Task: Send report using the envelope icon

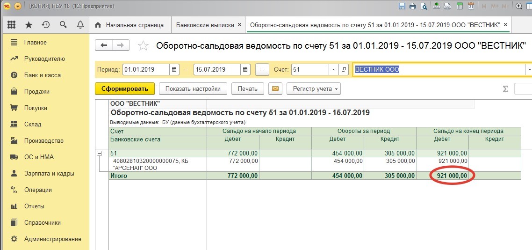Action: point(275,88)
